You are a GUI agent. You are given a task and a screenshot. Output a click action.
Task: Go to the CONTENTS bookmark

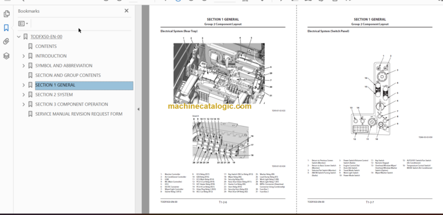(46, 46)
